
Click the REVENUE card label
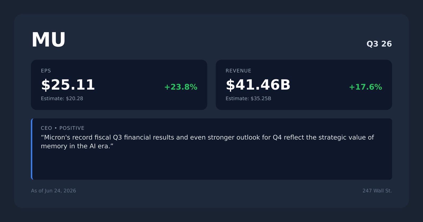click(x=238, y=71)
